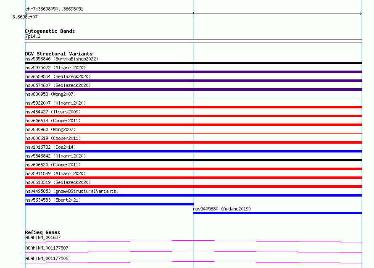Open variant nsv1016732 (Coe2014) label

(50, 147)
